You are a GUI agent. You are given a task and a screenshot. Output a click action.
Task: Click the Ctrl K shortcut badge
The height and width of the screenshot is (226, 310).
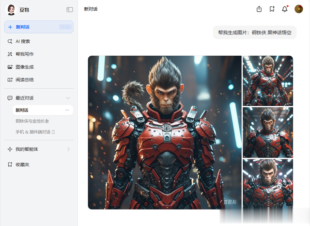tap(65, 27)
